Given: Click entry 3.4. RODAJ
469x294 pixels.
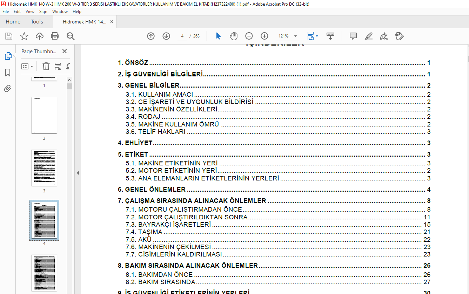Looking at the screenshot, I should tap(278, 117).
